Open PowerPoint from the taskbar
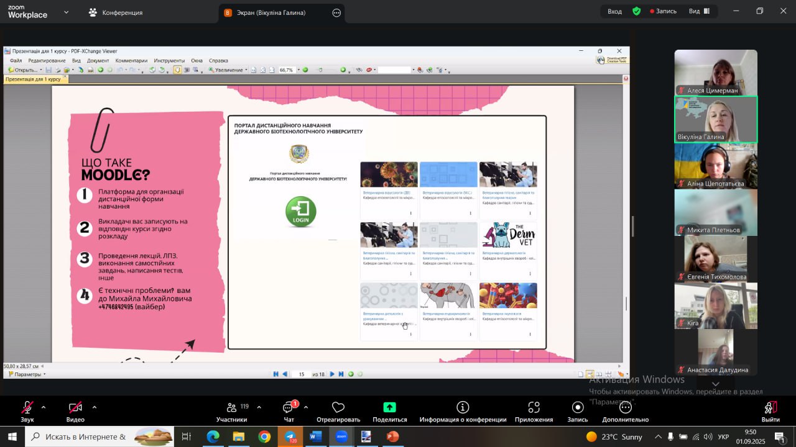 392,436
